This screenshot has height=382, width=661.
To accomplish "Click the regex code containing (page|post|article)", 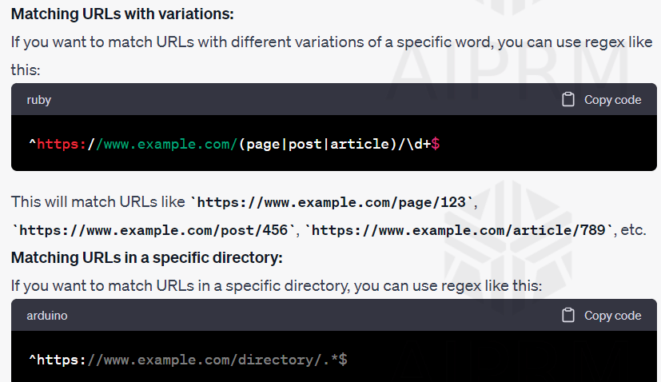I will (x=234, y=144).
